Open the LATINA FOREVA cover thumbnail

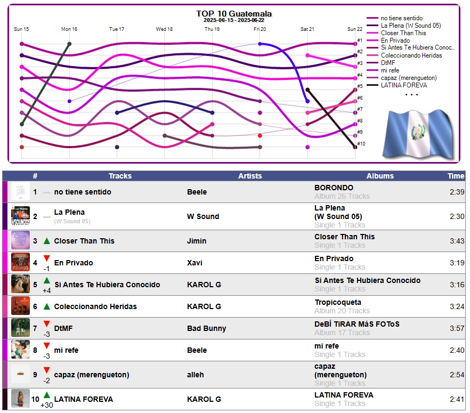click(20, 399)
